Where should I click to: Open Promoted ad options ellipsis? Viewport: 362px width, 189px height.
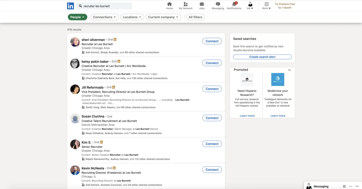[289, 70]
